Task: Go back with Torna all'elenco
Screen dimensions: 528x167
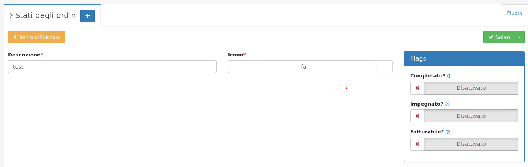Action: click(36, 37)
